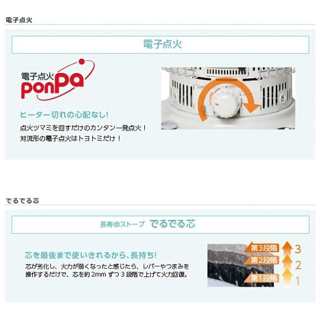Click the 電子点火 section title at top

pos(18,20)
